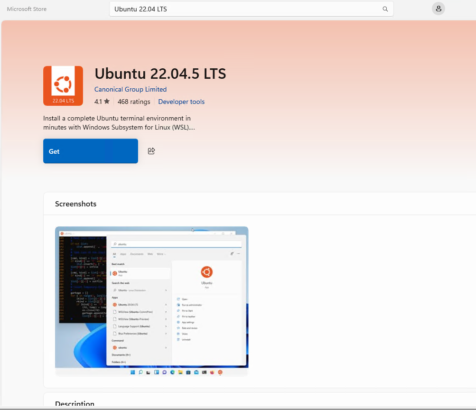Open the user account profile icon
The height and width of the screenshot is (410, 476).
coord(439,9)
